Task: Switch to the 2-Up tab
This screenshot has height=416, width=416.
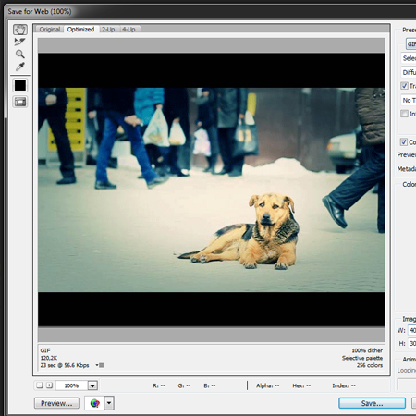Action: click(108, 30)
